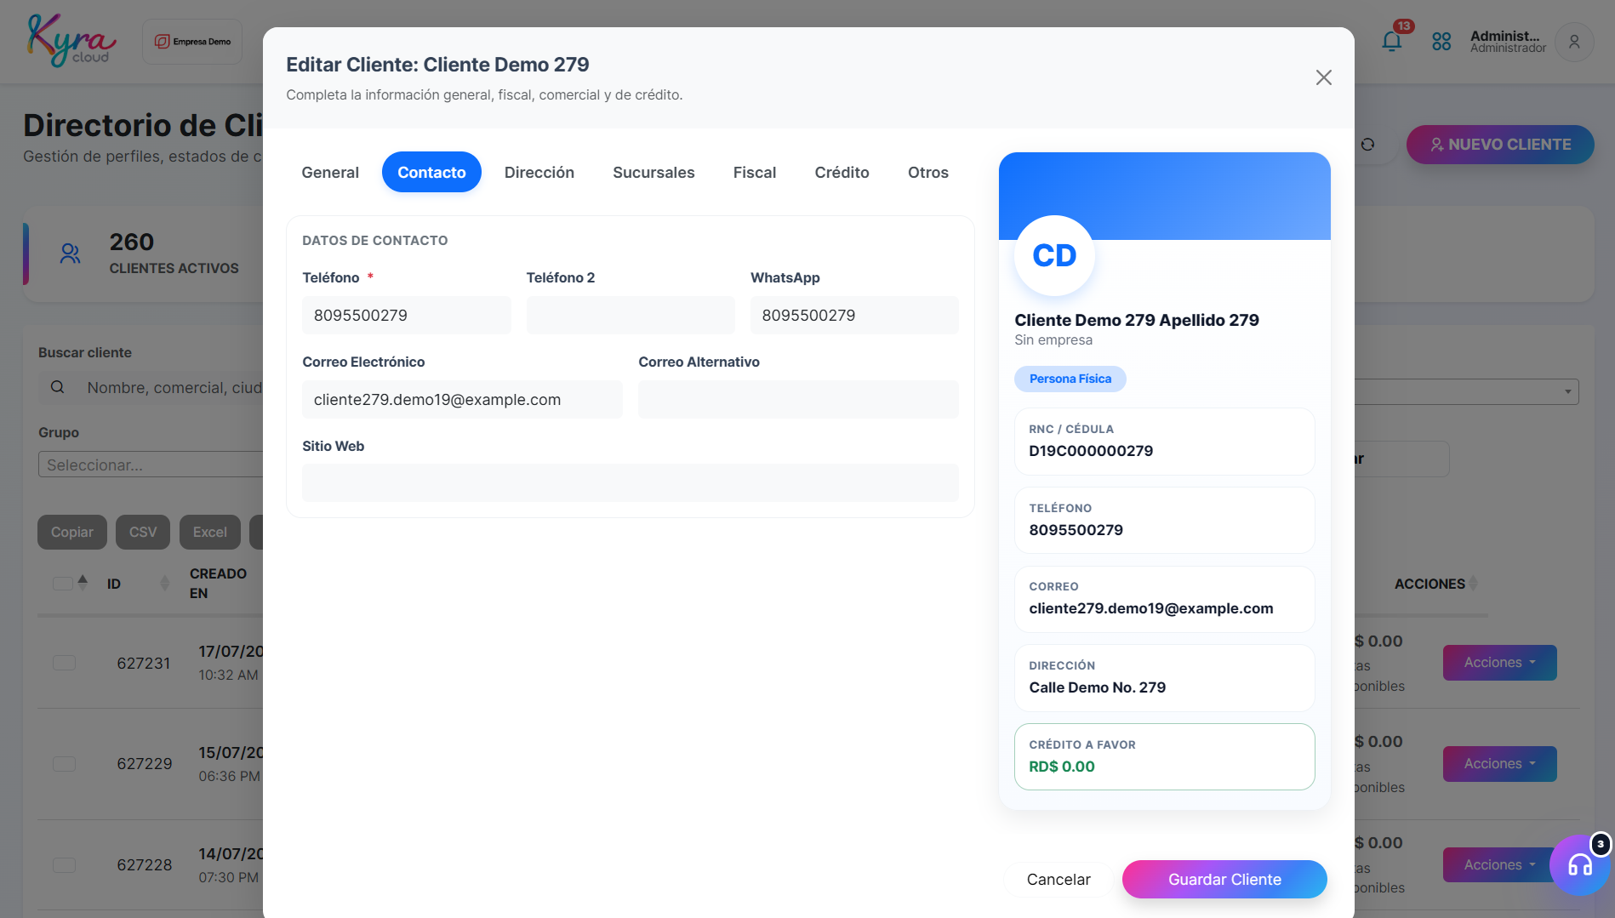This screenshot has height=918, width=1615.
Task: Check the row checkbox for ID 627229
Action: [x=64, y=764]
